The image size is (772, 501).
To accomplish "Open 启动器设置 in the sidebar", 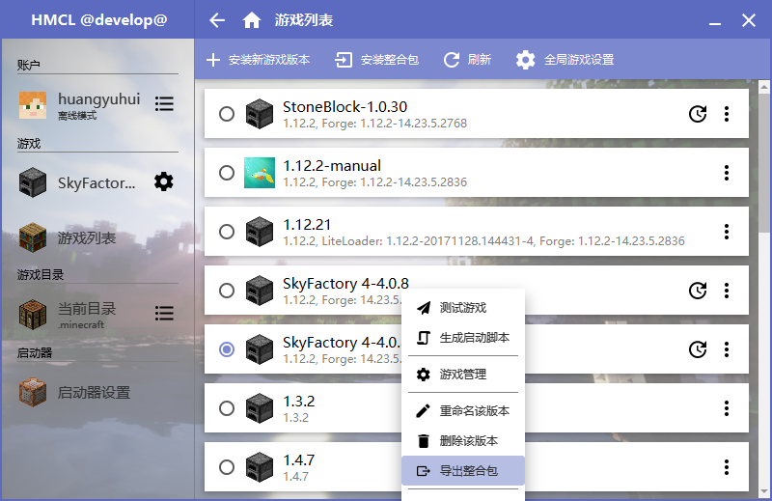I will (x=93, y=393).
